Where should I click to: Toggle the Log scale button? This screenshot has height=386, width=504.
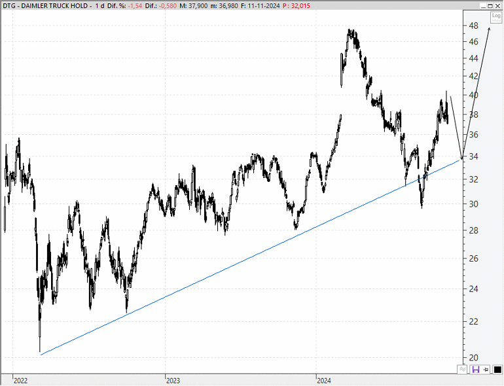click(x=496, y=17)
